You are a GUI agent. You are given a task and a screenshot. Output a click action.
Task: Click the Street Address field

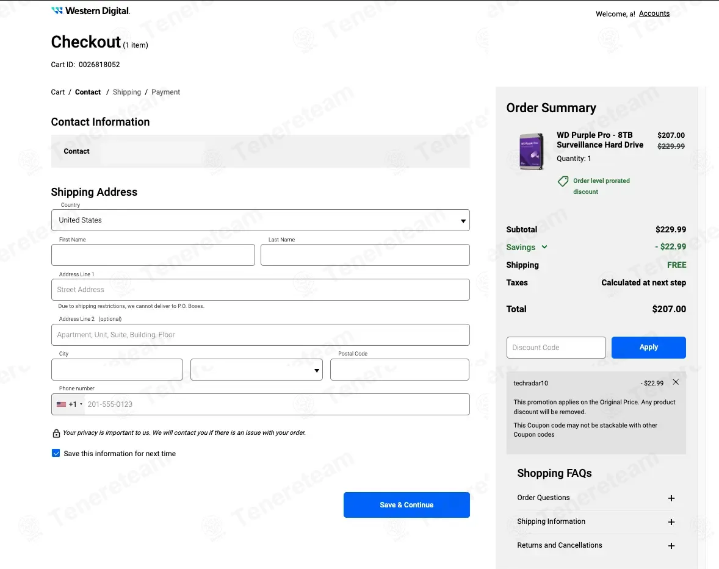tap(261, 290)
